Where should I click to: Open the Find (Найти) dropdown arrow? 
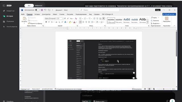tap(159, 18)
